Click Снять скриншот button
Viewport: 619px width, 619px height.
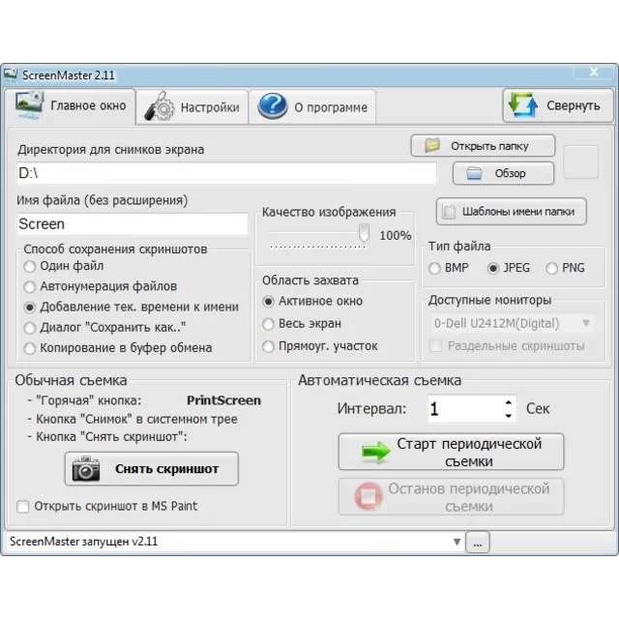click(x=152, y=468)
